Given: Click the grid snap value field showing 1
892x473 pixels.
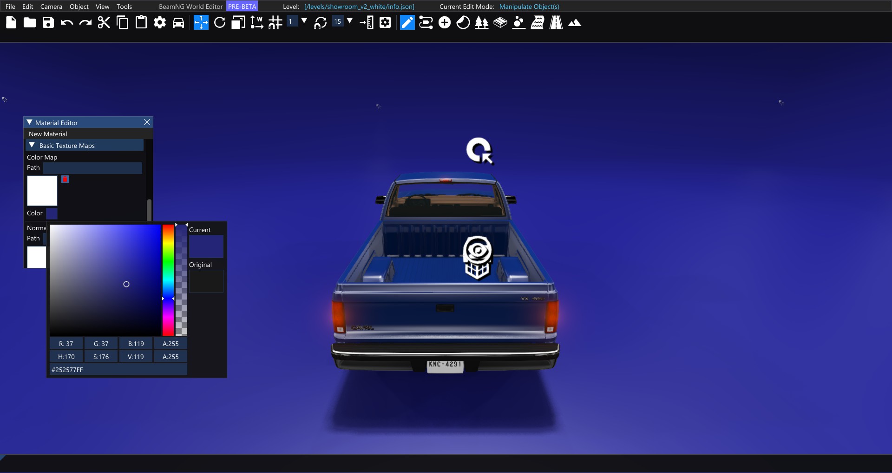Looking at the screenshot, I should click(x=292, y=21).
